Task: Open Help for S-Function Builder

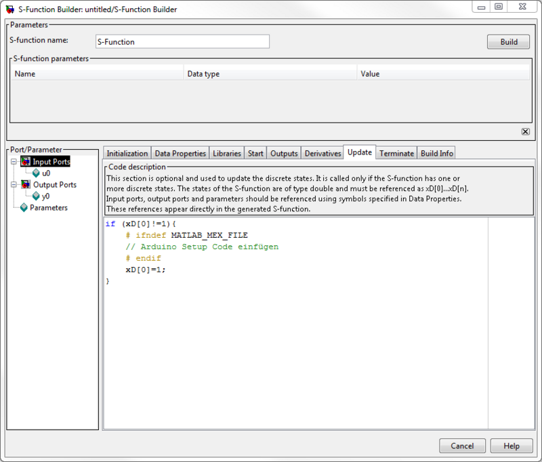Action: (x=512, y=446)
